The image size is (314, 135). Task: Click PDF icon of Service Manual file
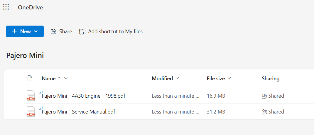pos(31,111)
